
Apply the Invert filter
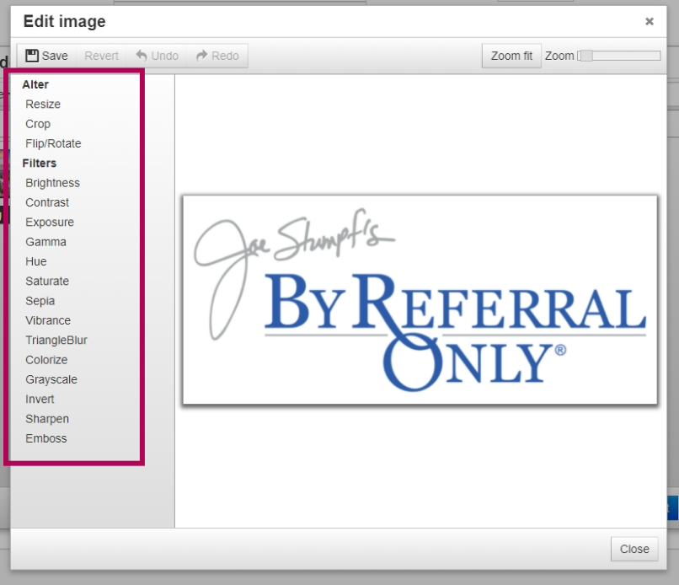(x=40, y=399)
